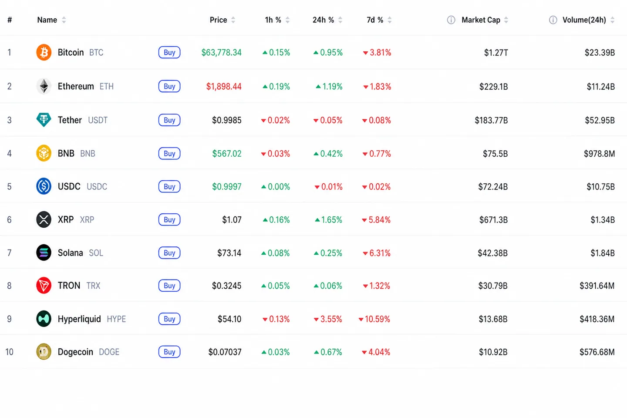This screenshot has width=627, height=418.
Task: Buy Tether using its Buy button
Action: (169, 120)
